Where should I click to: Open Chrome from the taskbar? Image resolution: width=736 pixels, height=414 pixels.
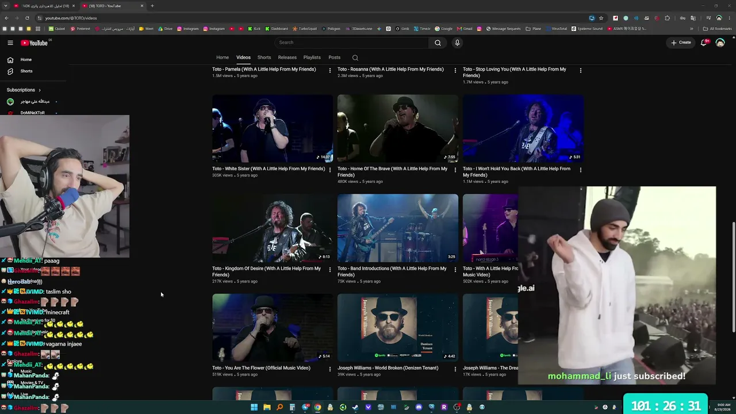317,407
